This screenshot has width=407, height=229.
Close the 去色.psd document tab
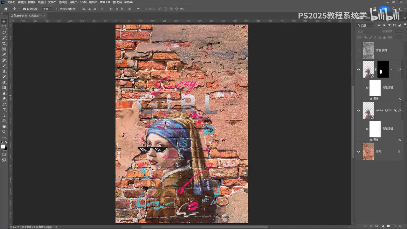pyautogui.click(x=45, y=16)
